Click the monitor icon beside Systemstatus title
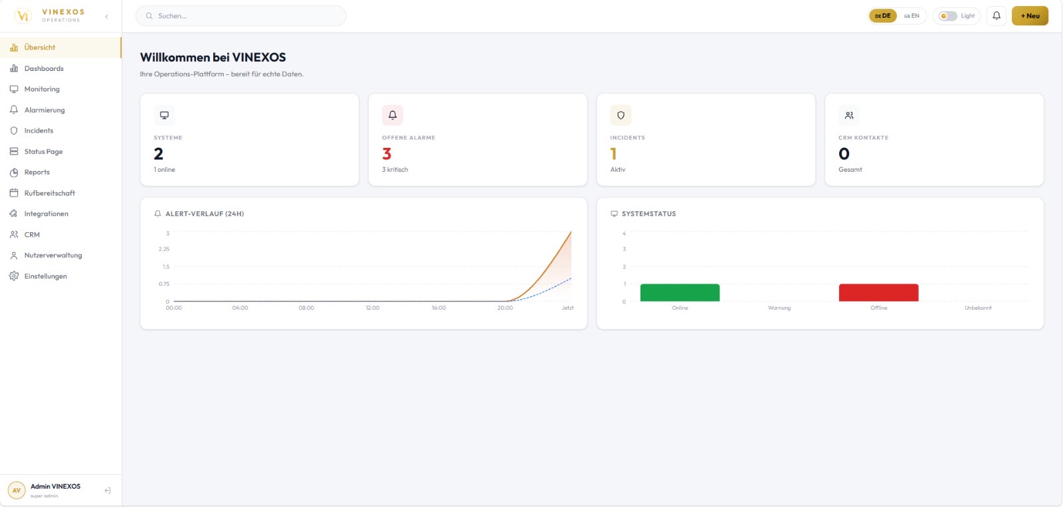 (614, 214)
